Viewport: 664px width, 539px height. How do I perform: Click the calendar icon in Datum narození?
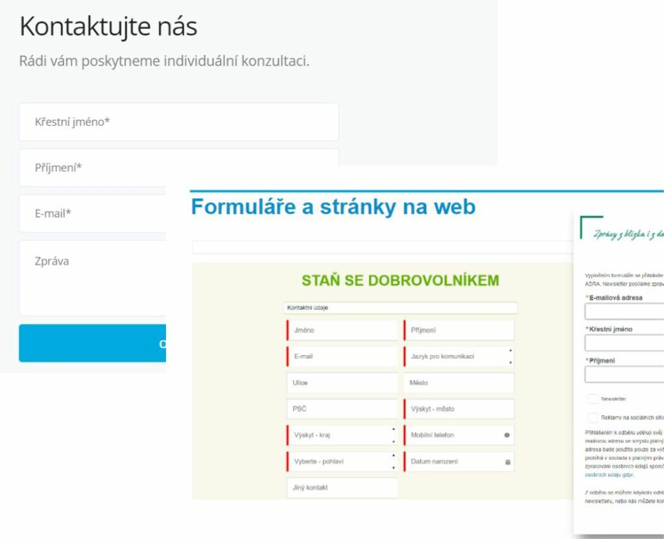click(x=508, y=462)
